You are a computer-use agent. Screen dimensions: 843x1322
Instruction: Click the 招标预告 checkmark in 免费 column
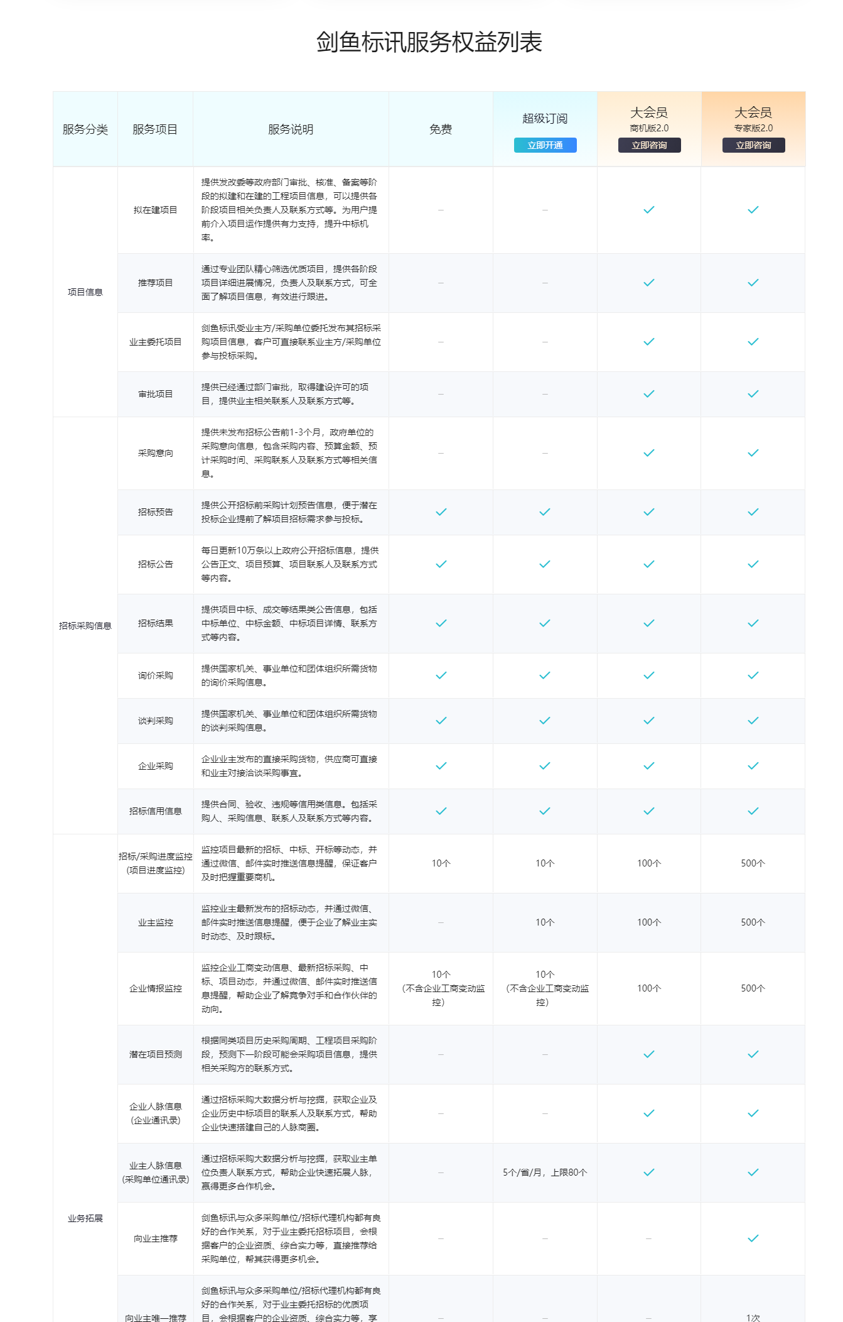[x=441, y=512]
